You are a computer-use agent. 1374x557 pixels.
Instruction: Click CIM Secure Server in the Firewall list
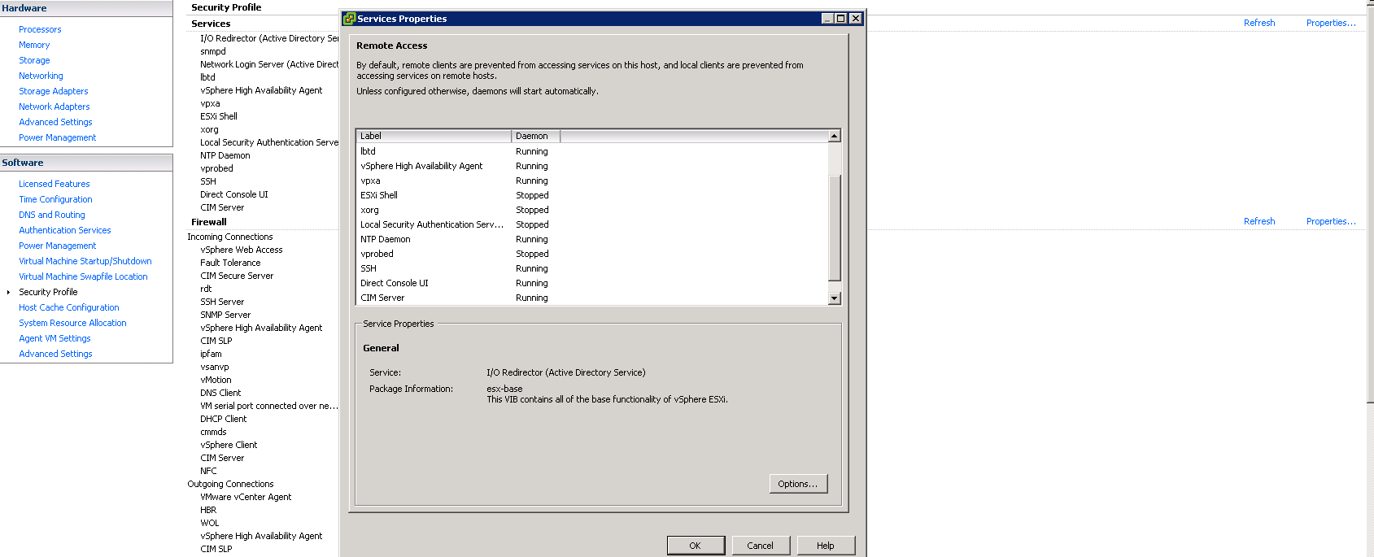(237, 276)
